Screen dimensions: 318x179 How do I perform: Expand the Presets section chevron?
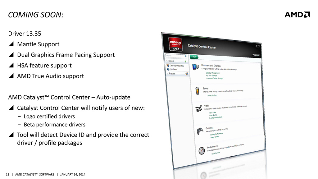167,73
